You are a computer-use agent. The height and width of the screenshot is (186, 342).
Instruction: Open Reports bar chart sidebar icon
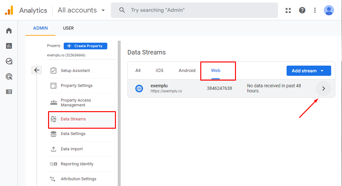[x=9, y=46]
